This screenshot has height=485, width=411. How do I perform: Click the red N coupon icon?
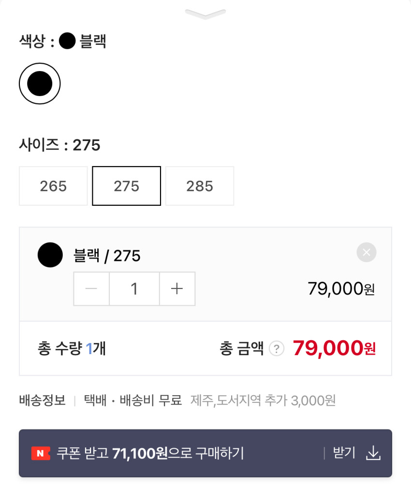point(41,453)
